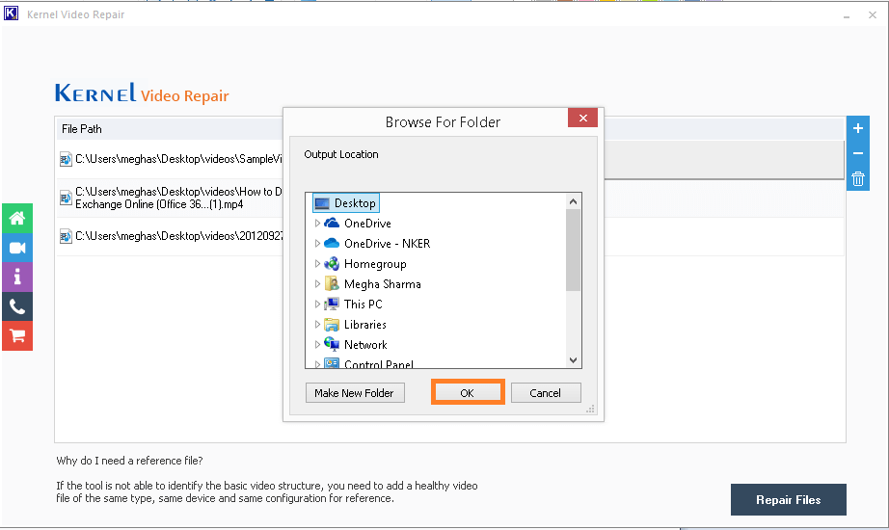Click the Libraries folder icon
This screenshot has width=889, height=530.
[x=332, y=324]
